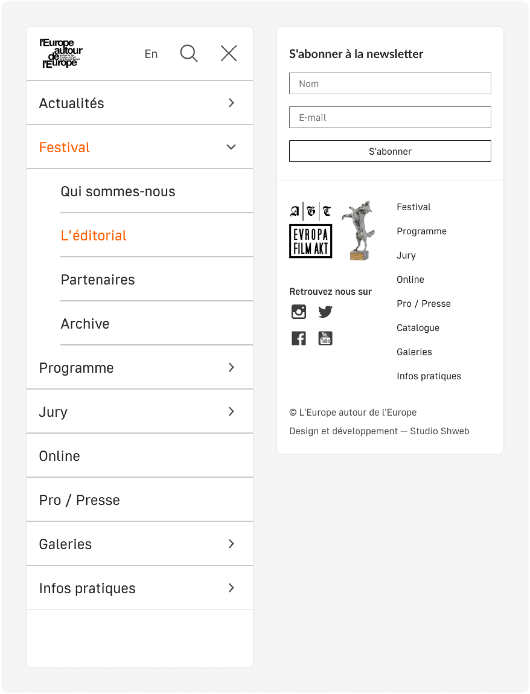Viewport: 530px width, 694px height.
Task: Expand the Jury menu chevron
Action: pos(231,412)
